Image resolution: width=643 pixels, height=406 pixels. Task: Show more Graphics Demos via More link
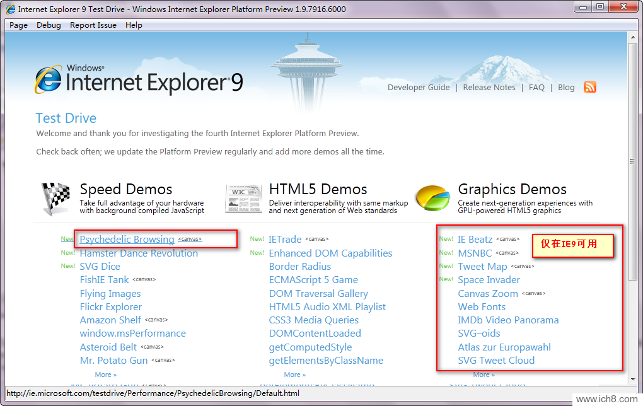coord(484,374)
